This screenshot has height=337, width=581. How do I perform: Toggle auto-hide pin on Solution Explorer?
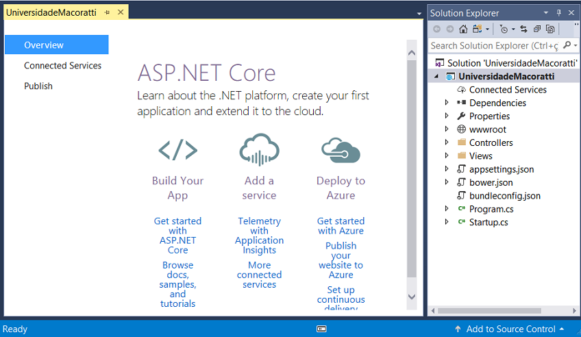(x=559, y=13)
